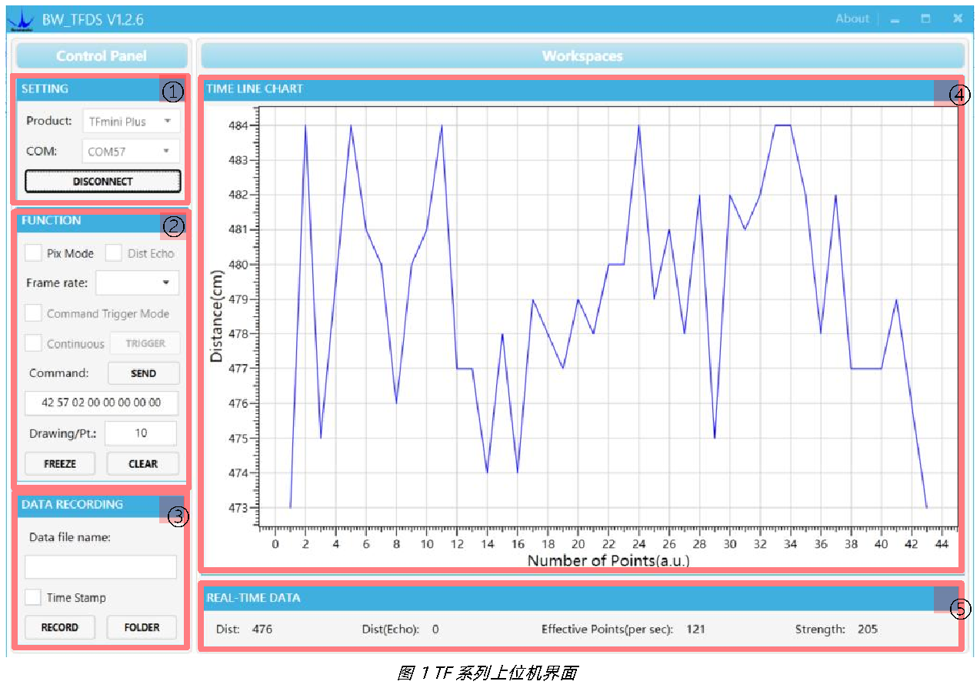Click the Data file name input box
The image size is (980, 688).
101,567
